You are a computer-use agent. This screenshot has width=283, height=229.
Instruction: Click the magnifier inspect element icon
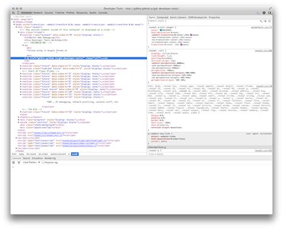coord(13,13)
